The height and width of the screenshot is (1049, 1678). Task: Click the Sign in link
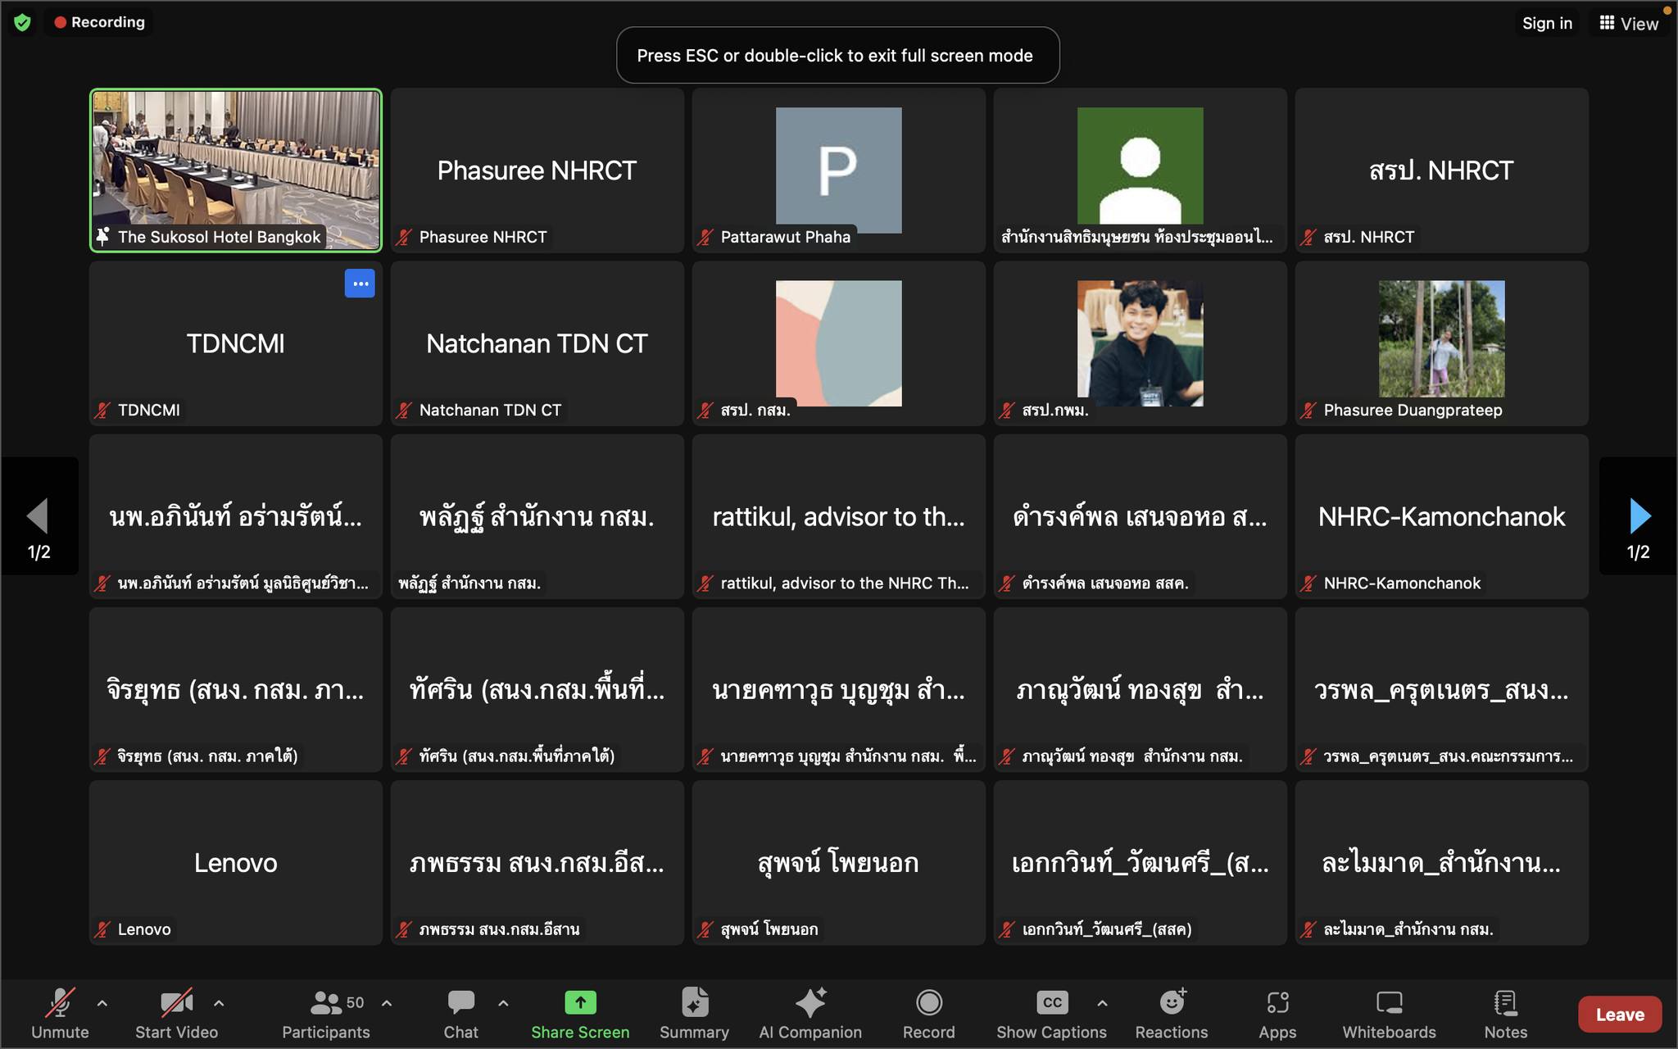coord(1547,23)
